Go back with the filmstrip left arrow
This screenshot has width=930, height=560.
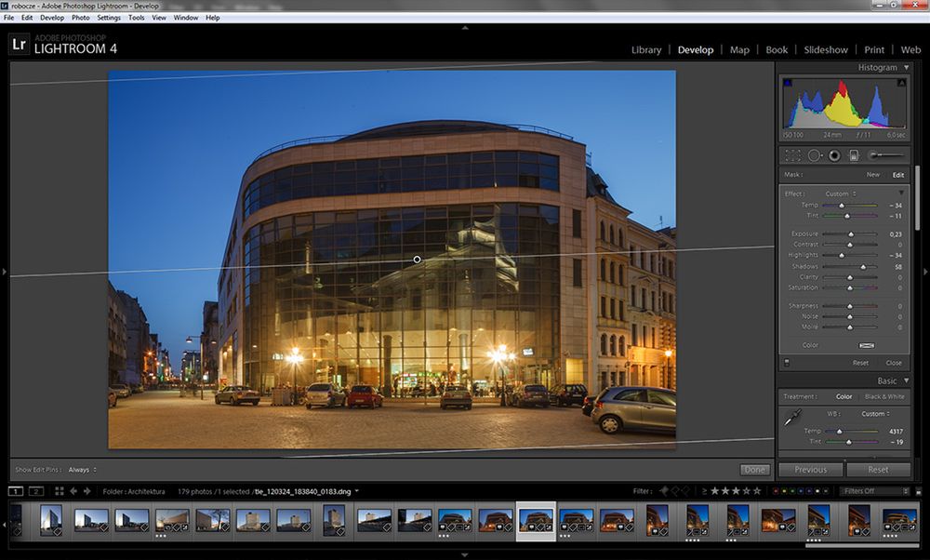[x=73, y=491]
